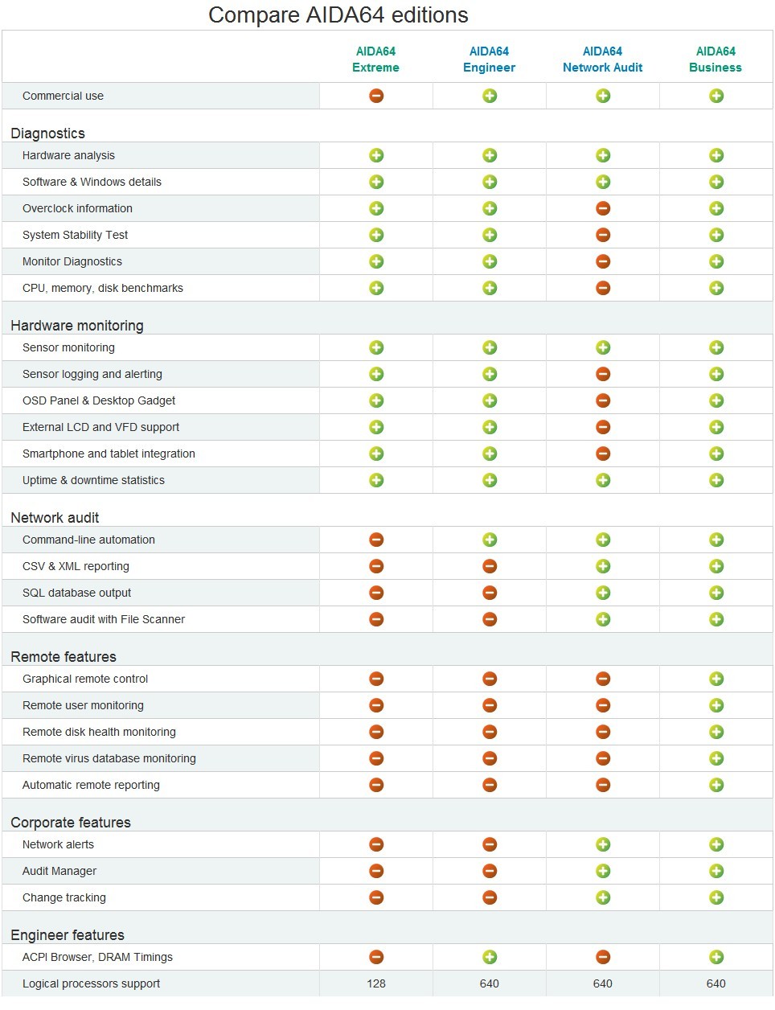Click the Sensor monitoring feature row label
Screen dimensions: 775x1010
(x=68, y=347)
